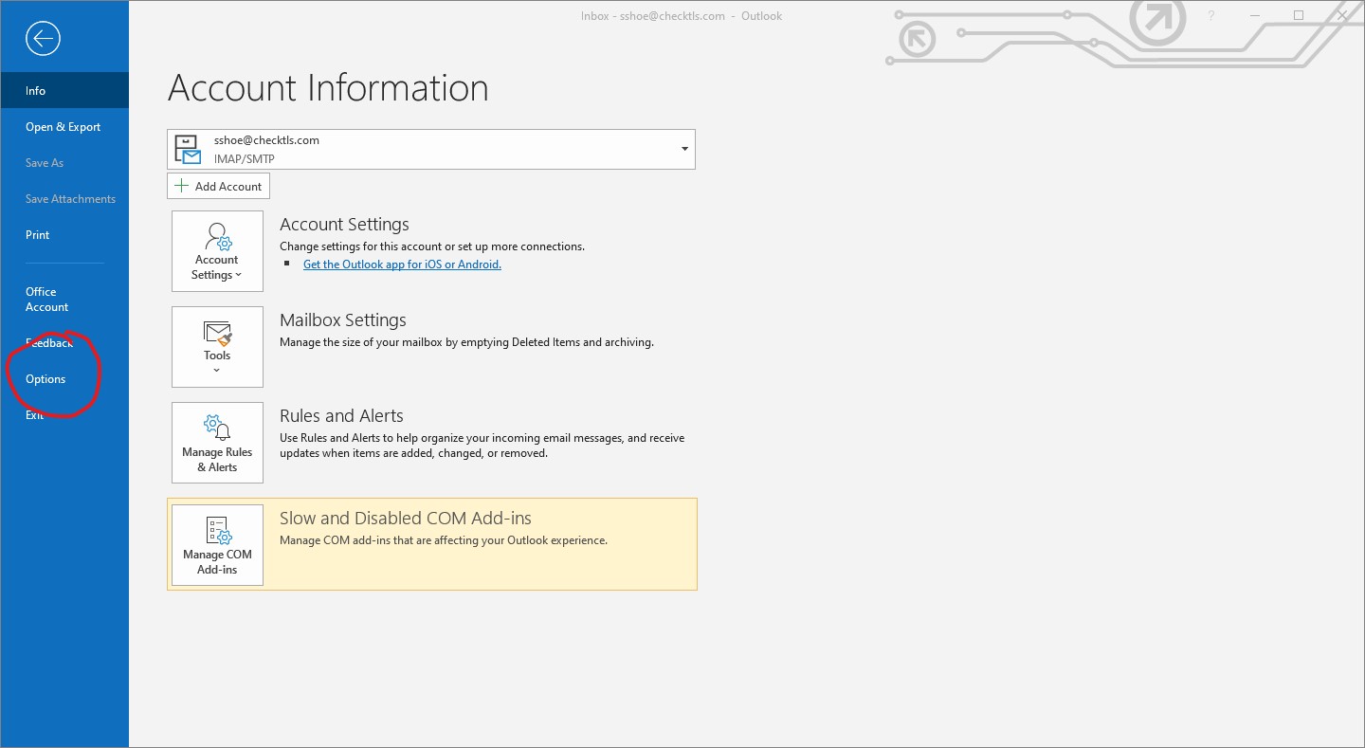1365x748 pixels.
Task: Click Manage COM Add-ins button
Action: pyautogui.click(x=217, y=544)
